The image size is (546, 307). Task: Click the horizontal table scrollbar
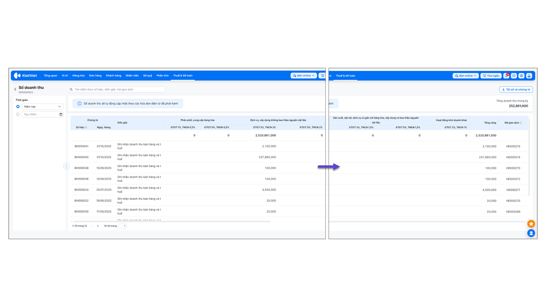[171, 221]
